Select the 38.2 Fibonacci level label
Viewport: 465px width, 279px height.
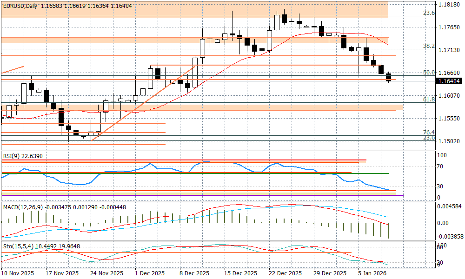[428, 46]
